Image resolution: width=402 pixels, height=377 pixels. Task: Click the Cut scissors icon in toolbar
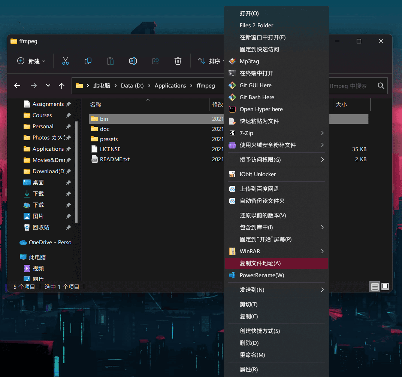coord(65,61)
